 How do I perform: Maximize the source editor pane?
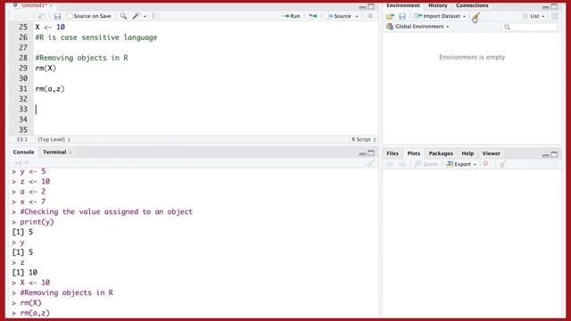coord(371,7)
